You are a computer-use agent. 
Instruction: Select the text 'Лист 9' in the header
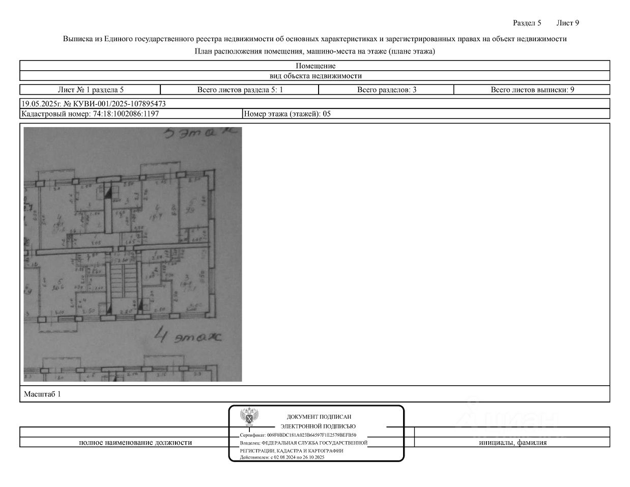568,23
